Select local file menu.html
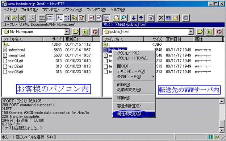 pyautogui.click(x=14, y=55)
